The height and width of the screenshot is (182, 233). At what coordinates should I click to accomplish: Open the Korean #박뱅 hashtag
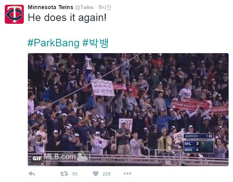pyautogui.click(x=95, y=43)
